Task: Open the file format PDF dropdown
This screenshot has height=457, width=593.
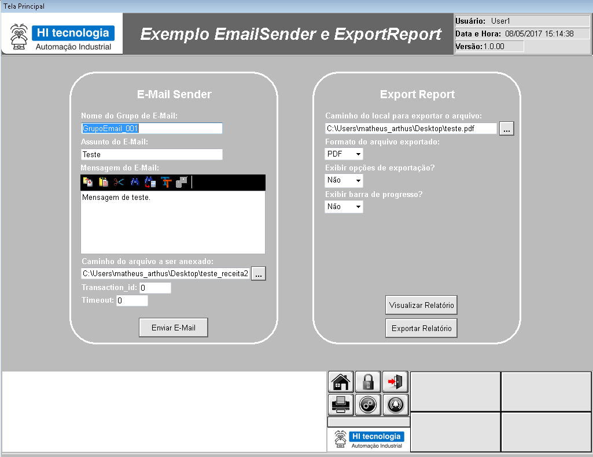Action: tap(344, 154)
